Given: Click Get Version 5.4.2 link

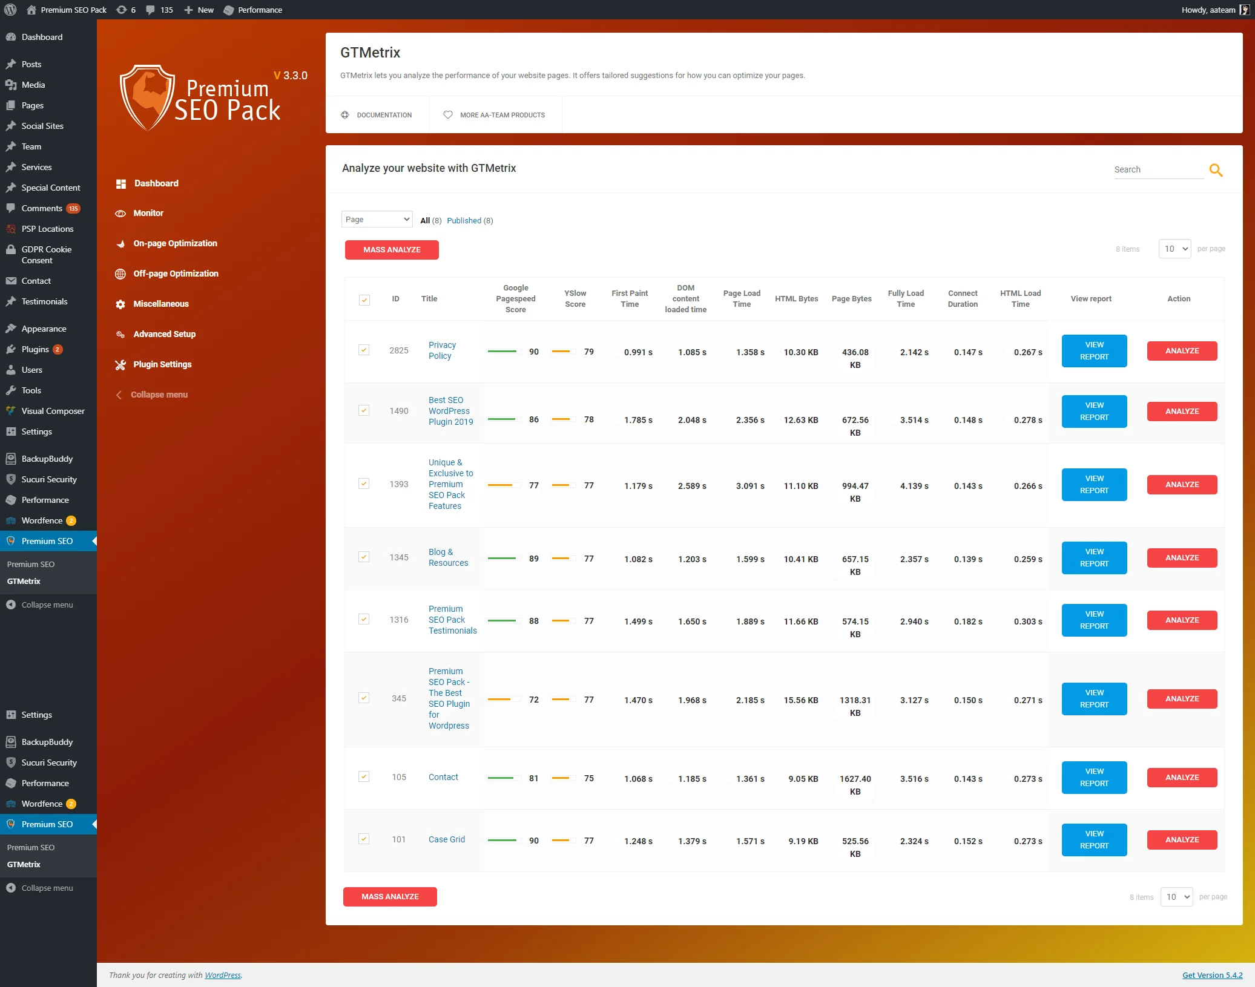Looking at the screenshot, I should [x=1212, y=975].
